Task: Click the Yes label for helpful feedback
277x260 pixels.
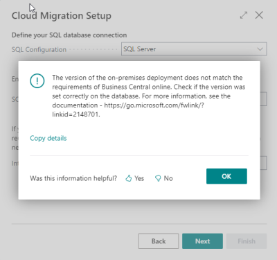Action: coord(139,178)
